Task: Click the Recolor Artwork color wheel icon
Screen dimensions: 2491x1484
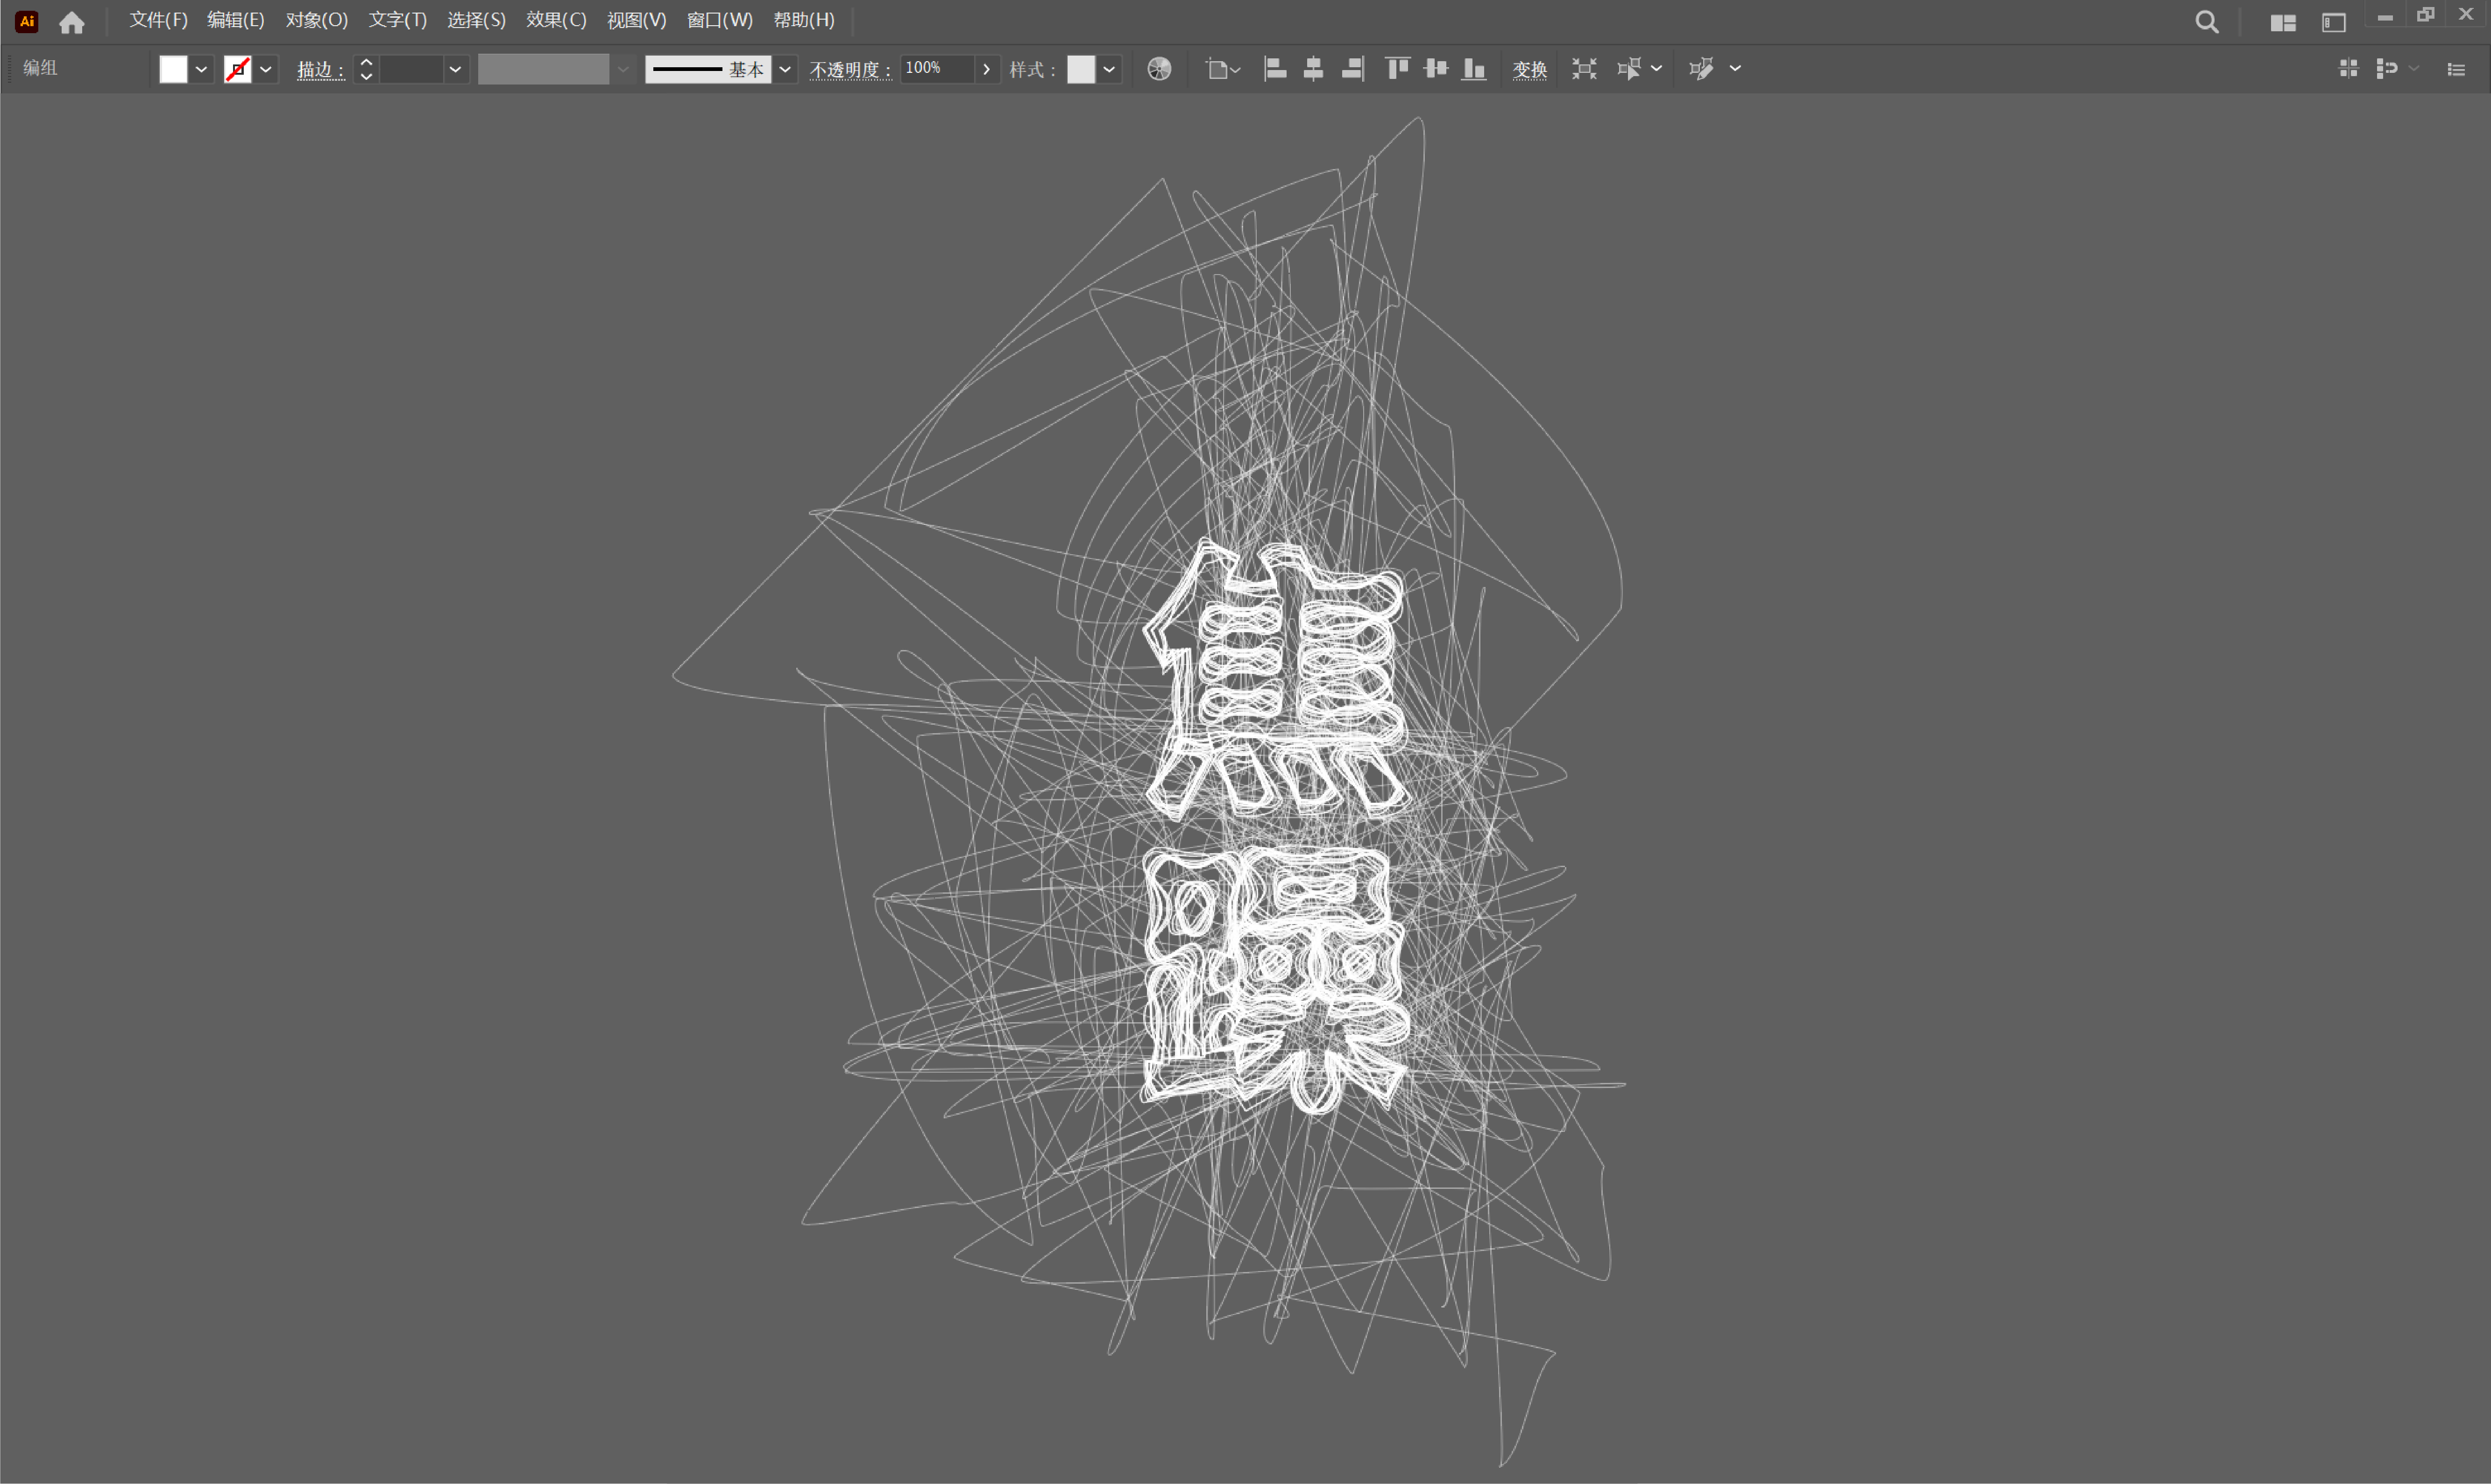Action: coord(1159,69)
